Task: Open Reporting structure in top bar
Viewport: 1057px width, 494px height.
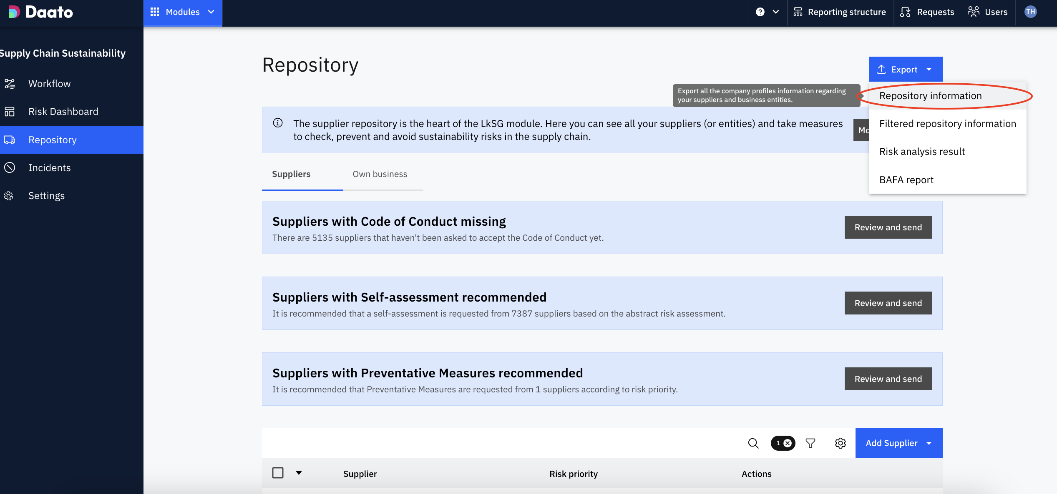Action: [840, 12]
